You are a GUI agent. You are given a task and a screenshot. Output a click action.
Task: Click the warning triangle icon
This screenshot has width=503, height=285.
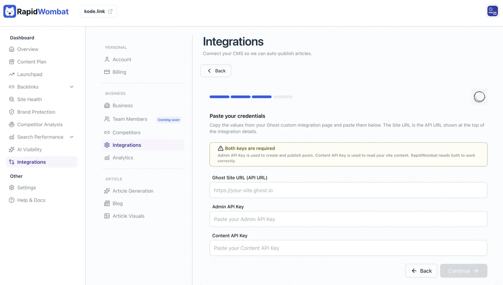pos(221,148)
